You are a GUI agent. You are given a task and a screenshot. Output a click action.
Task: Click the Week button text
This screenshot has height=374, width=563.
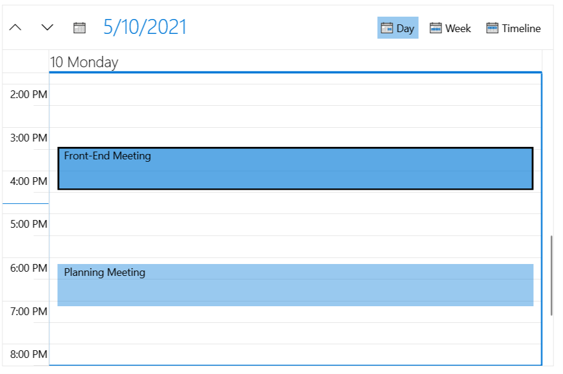pos(459,28)
